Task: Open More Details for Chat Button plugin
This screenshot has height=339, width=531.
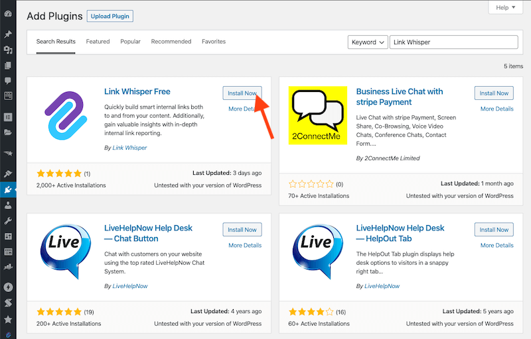Action: coord(245,245)
